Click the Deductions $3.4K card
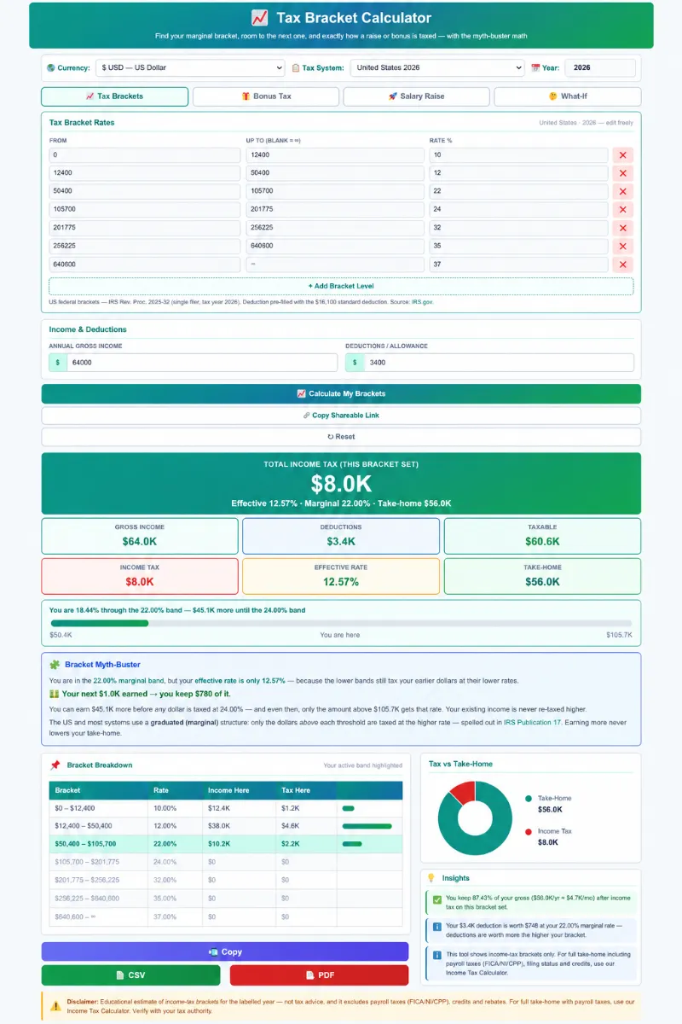This screenshot has height=1024, width=682. (341, 536)
